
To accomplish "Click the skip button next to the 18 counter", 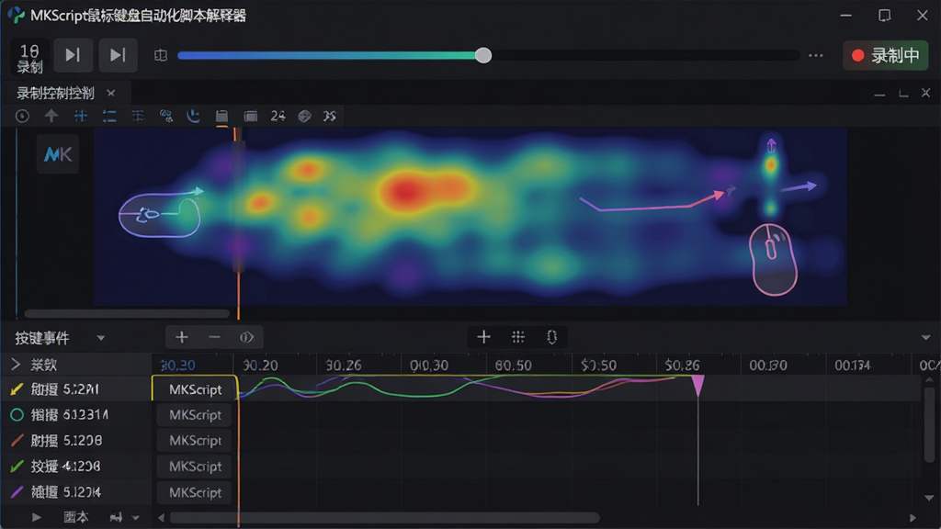I will [x=73, y=55].
